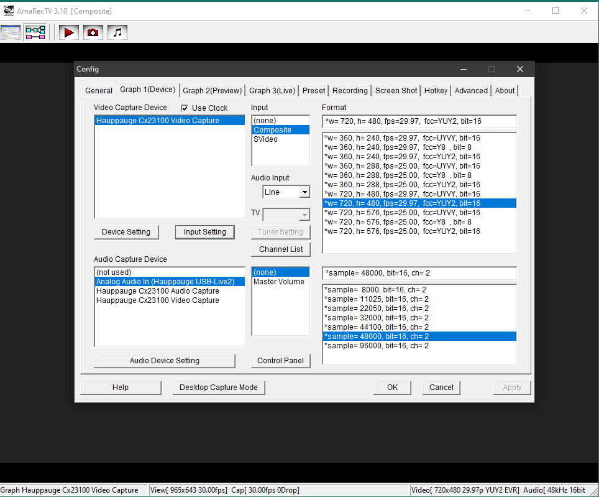Click the music note audio icon
Viewport: 599px width, 497px height.
click(117, 32)
